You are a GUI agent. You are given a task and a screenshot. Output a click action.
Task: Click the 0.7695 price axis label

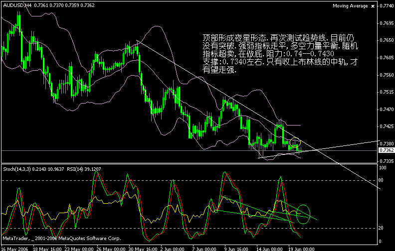(387, 23)
